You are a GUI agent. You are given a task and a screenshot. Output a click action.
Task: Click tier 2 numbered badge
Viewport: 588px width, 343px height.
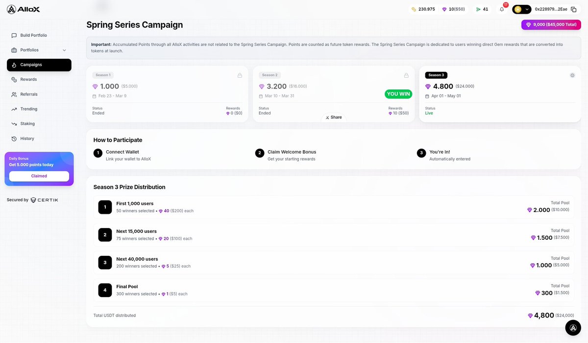coord(105,235)
